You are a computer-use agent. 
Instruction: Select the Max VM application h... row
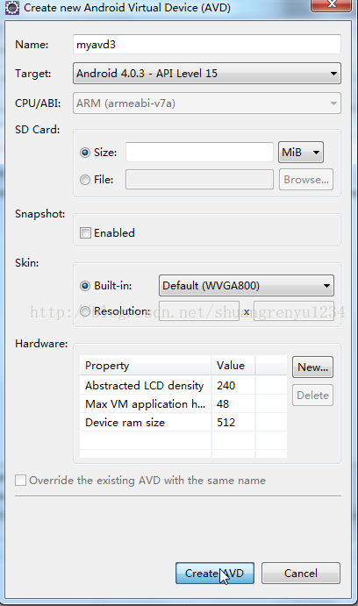(x=183, y=404)
